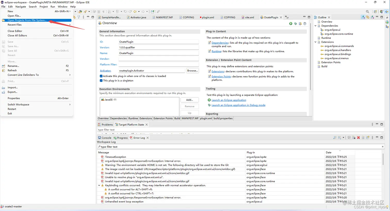Screen dimensions: 390x211
Task: Click the Import Log icon in Error Log
Action: coord(340,138)
